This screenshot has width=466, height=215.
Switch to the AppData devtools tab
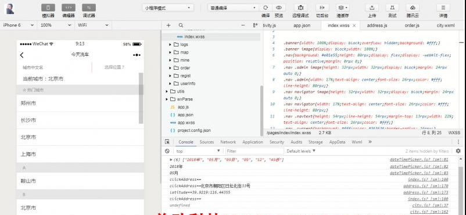pos(338,142)
